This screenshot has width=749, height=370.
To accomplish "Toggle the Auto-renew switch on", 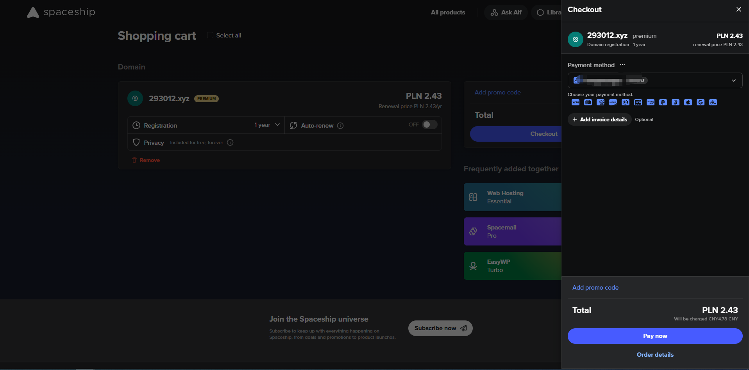I will click(429, 125).
